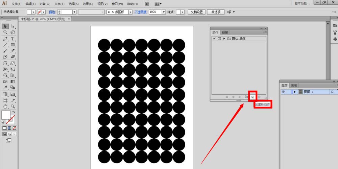338x169 pixels.
Task: Select the Eyedropper tool
Action: pyautogui.click(x=5, y=88)
